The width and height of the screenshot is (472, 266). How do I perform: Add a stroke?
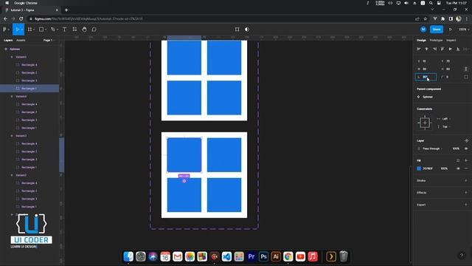466,180
